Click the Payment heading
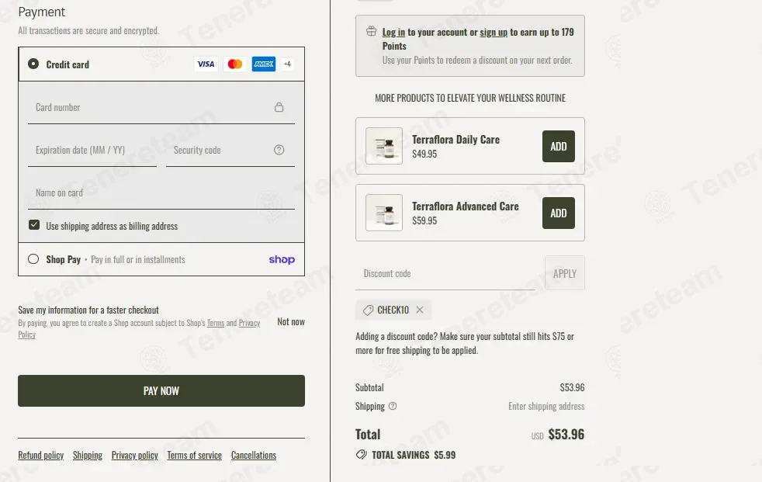This screenshot has width=762, height=482. click(x=41, y=12)
